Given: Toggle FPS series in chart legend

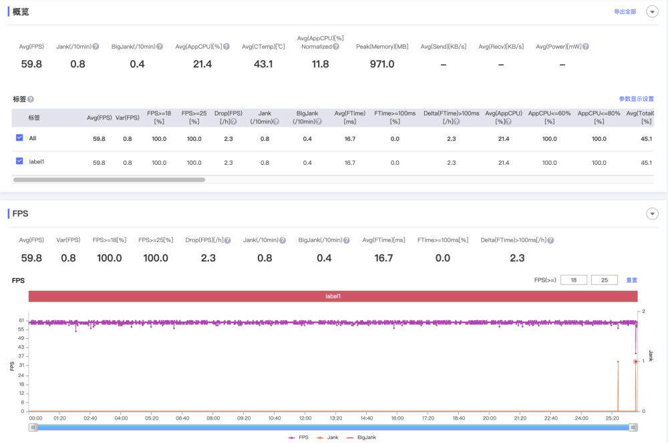Looking at the screenshot, I should pos(298,438).
